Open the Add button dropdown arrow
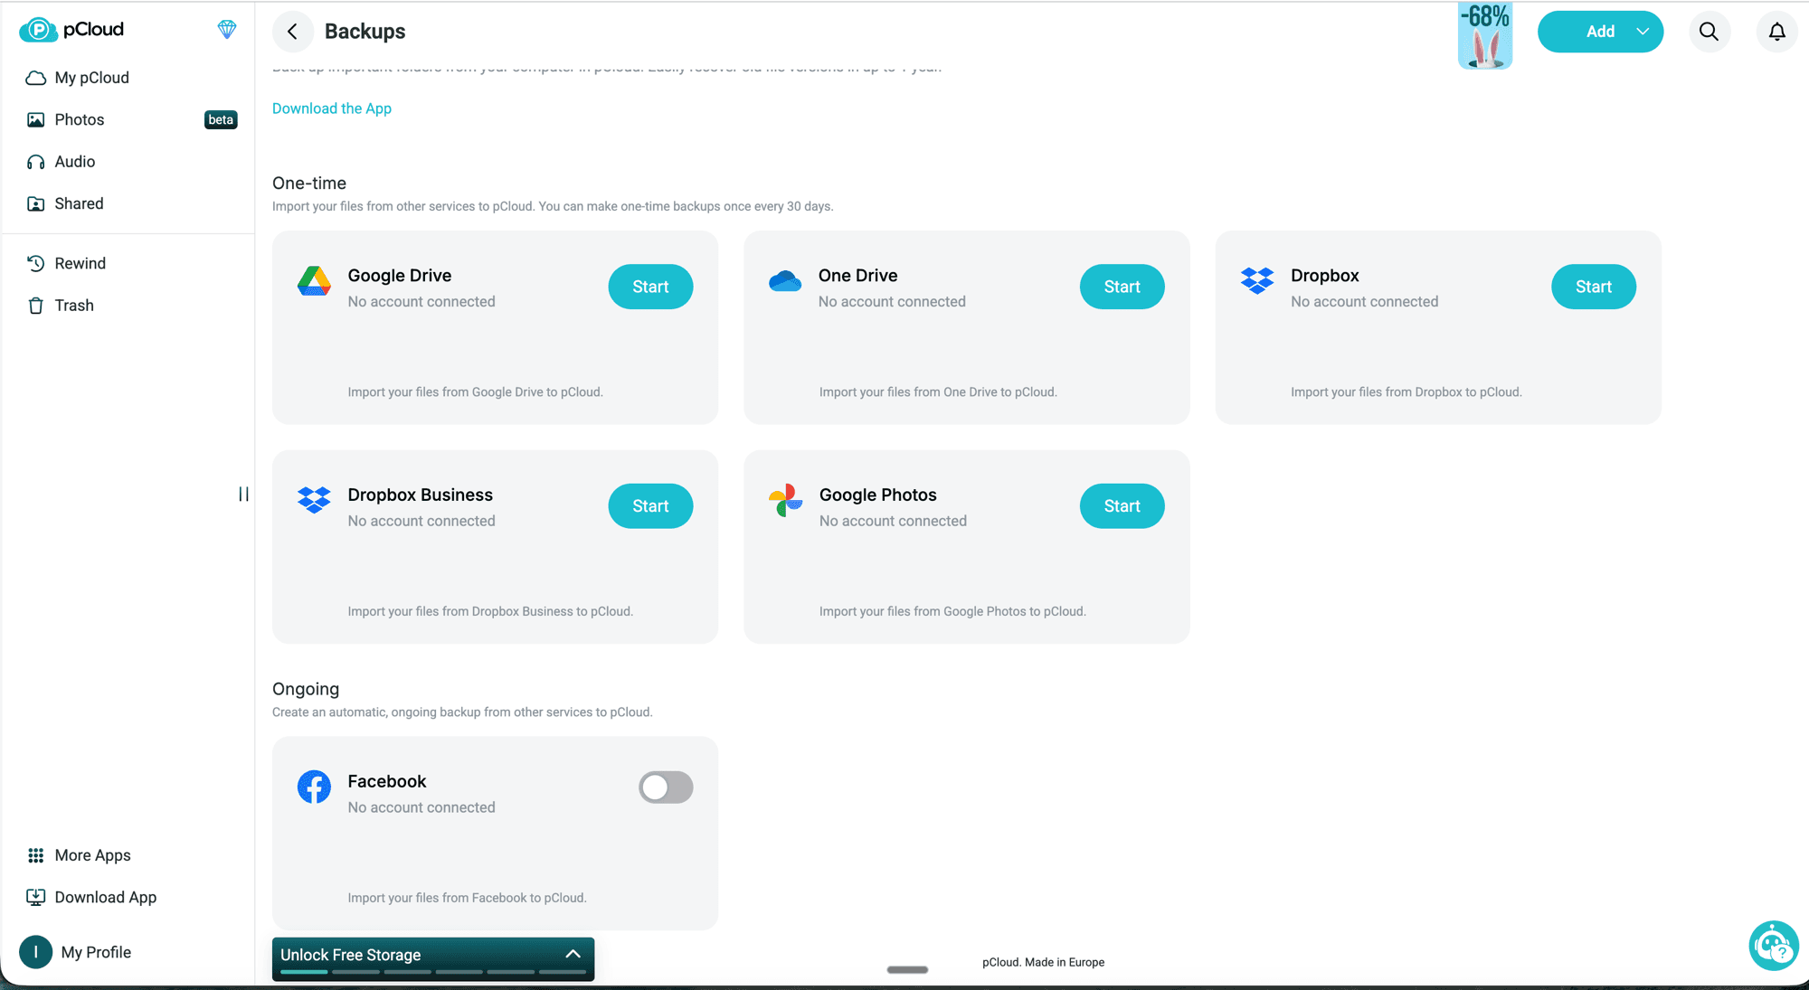The image size is (1809, 990). click(x=1642, y=31)
